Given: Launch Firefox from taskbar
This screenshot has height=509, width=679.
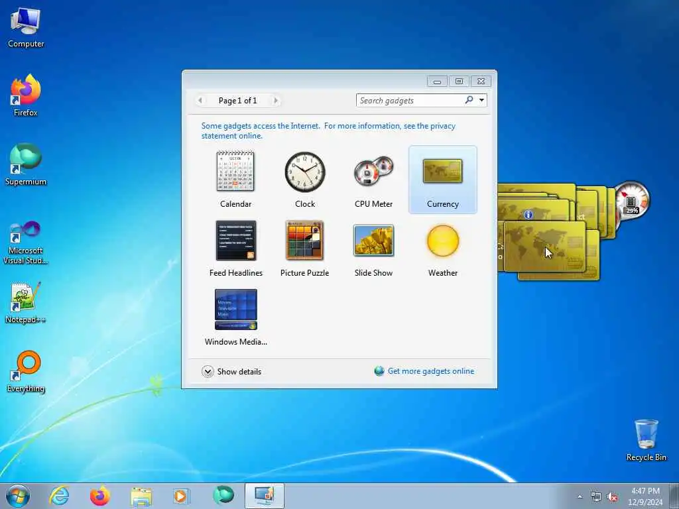Looking at the screenshot, I should 100,496.
